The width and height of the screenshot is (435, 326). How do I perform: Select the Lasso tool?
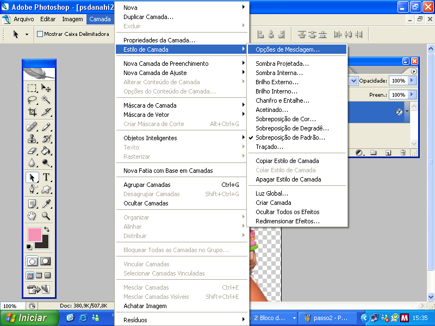tap(32, 100)
